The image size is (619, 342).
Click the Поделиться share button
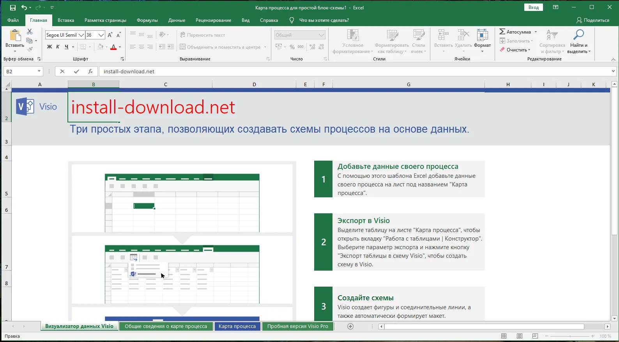[592, 20]
